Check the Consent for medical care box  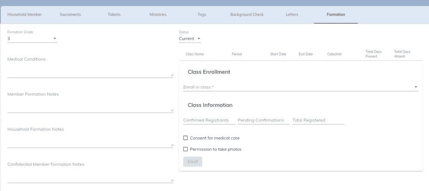pyautogui.click(x=185, y=138)
